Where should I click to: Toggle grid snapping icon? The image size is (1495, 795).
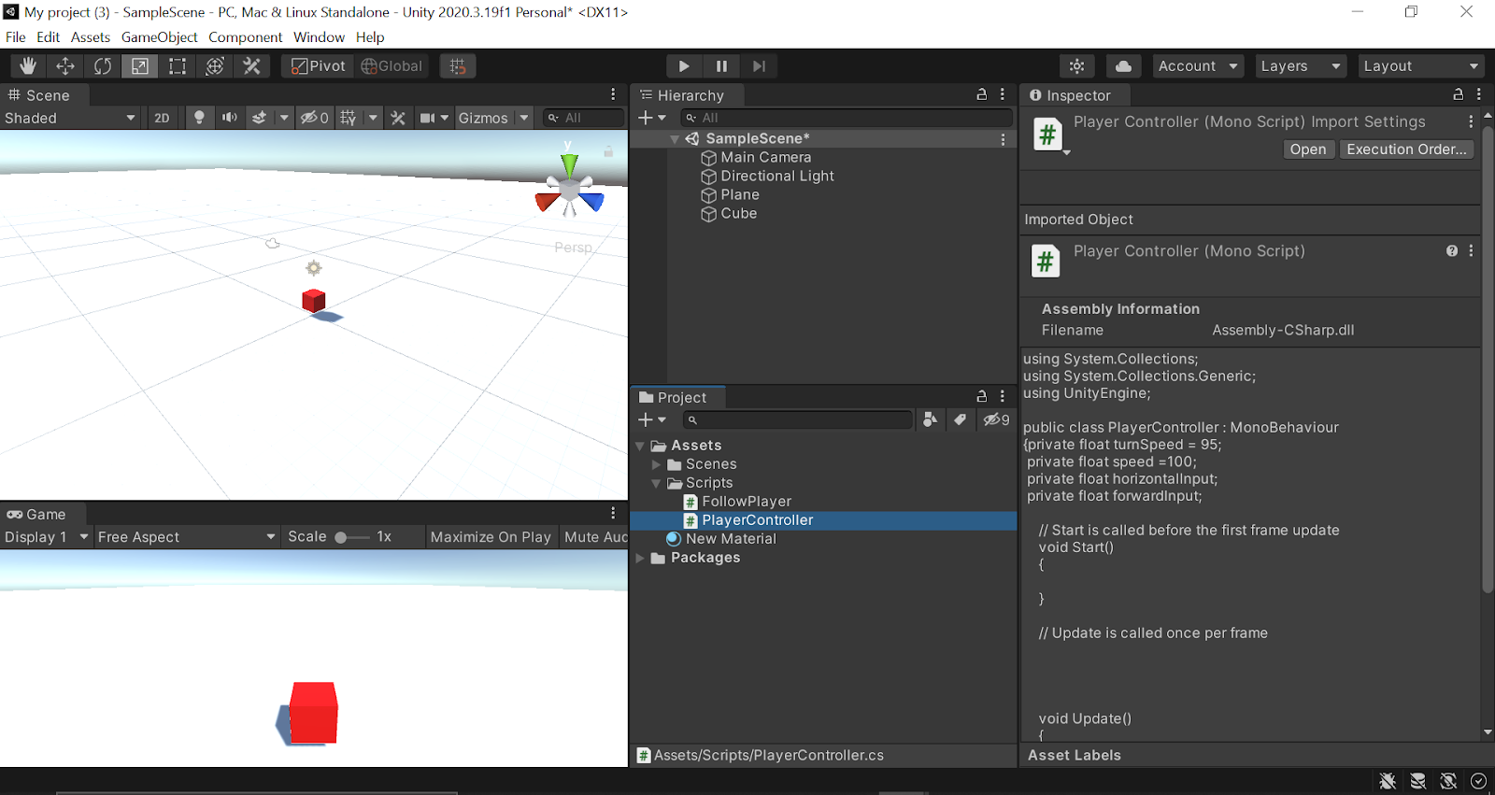coord(458,66)
